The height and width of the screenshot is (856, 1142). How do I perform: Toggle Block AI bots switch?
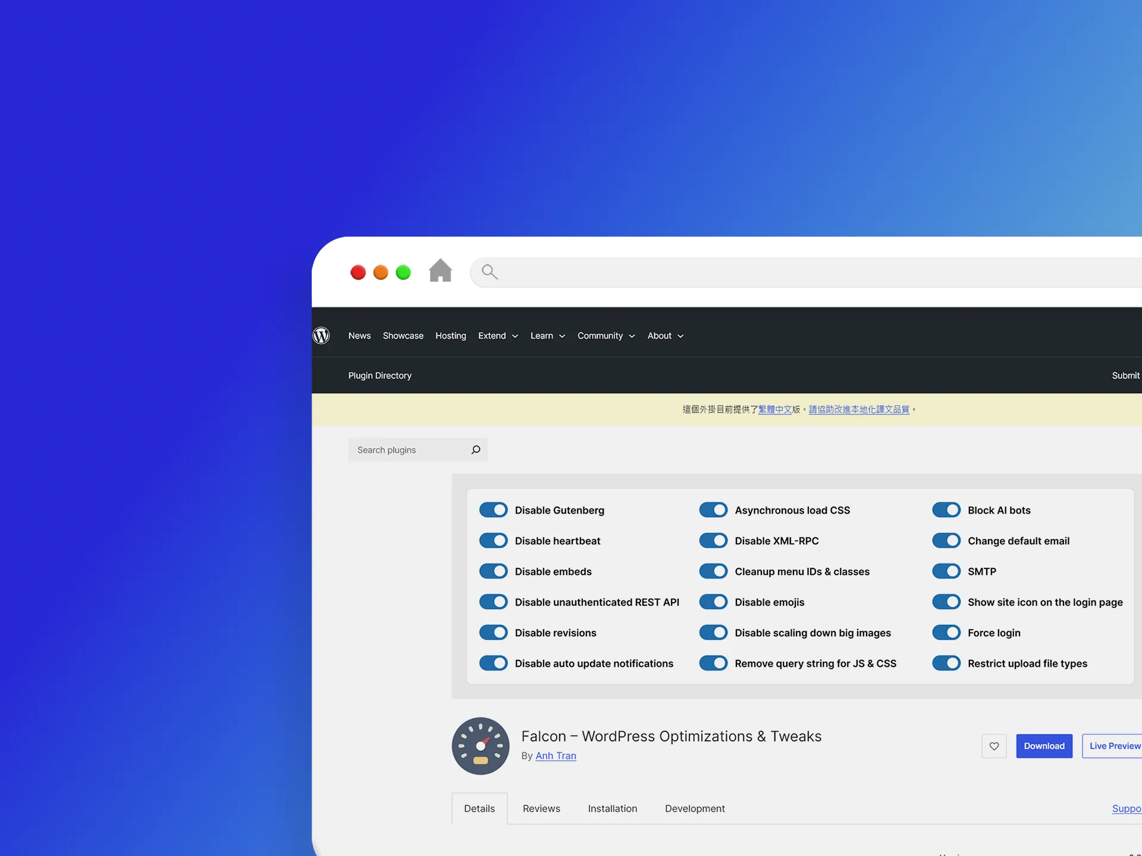pyautogui.click(x=946, y=510)
